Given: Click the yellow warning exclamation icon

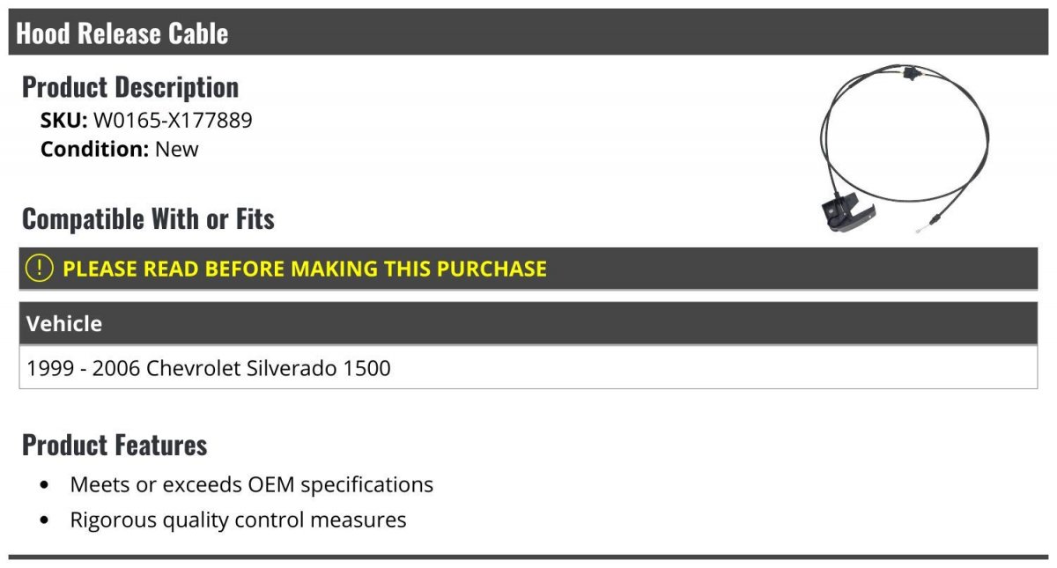Looking at the screenshot, I should pos(40,268).
